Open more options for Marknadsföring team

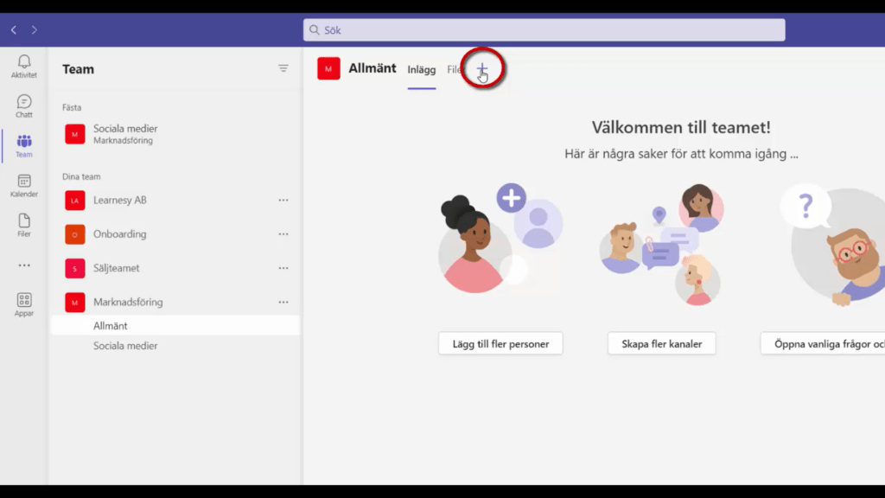[x=283, y=303]
